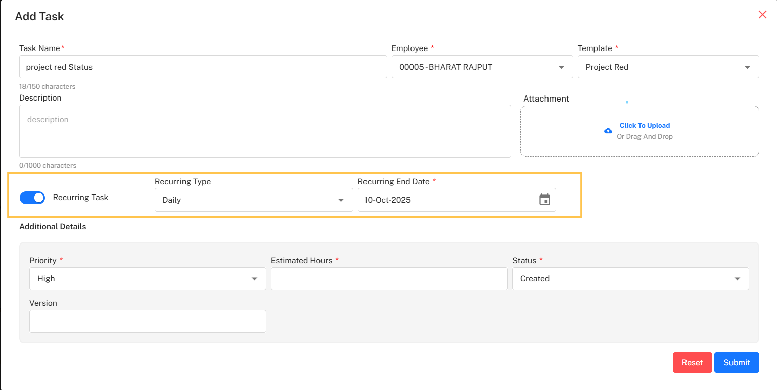The image size is (777, 390).
Task: Click inside the Description text area
Action: click(265, 131)
